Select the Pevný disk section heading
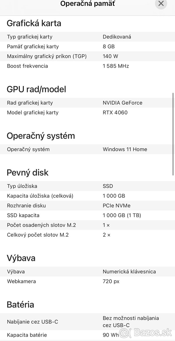 click(28, 172)
